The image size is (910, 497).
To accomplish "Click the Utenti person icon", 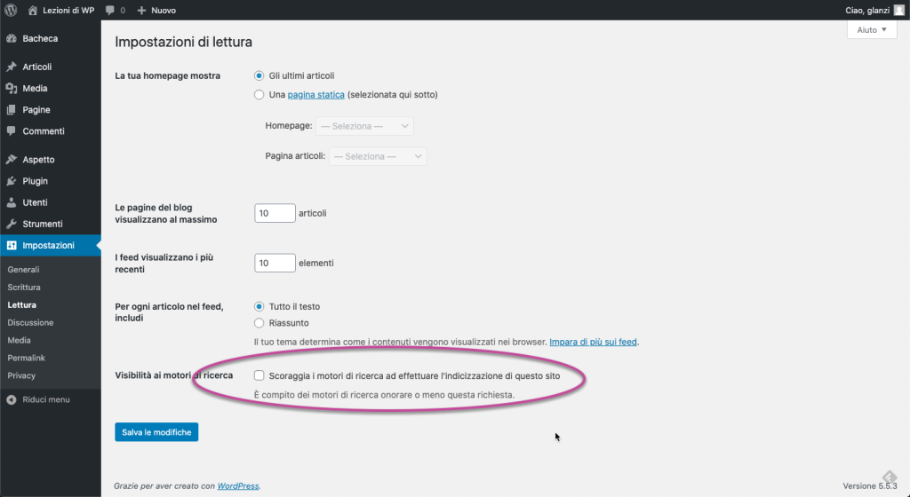I will [11, 202].
